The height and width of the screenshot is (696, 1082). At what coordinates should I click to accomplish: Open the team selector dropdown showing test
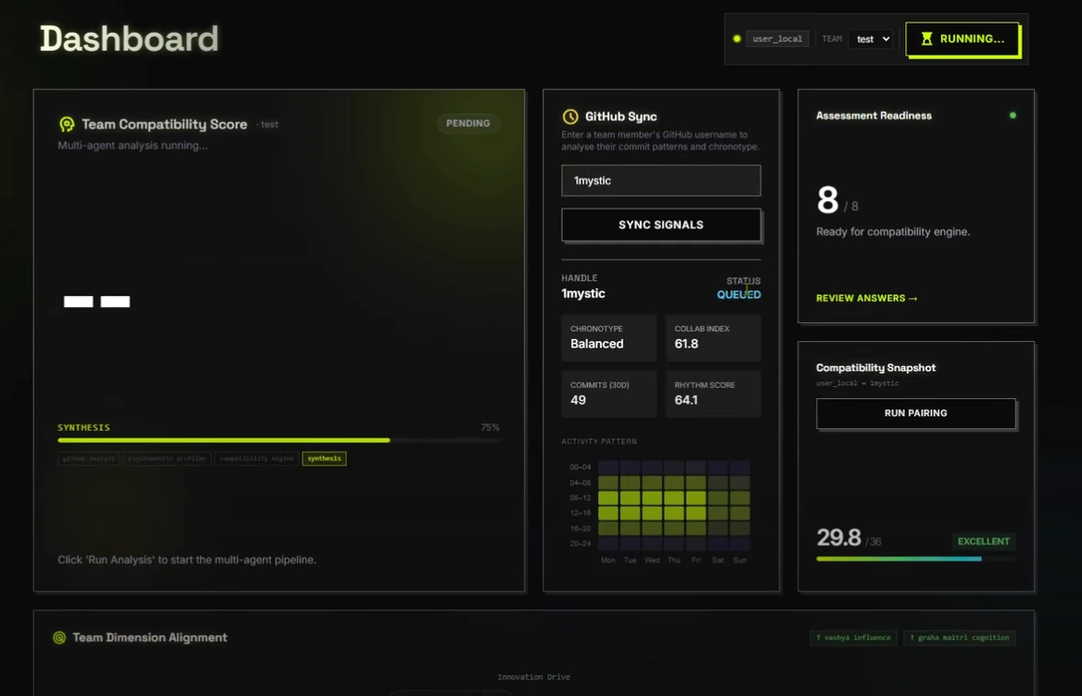[x=871, y=39]
